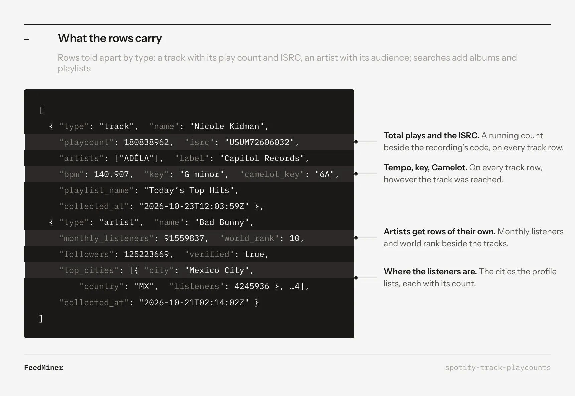Select the camelot_key value "6A"
The height and width of the screenshot is (396, 575).
(325, 174)
